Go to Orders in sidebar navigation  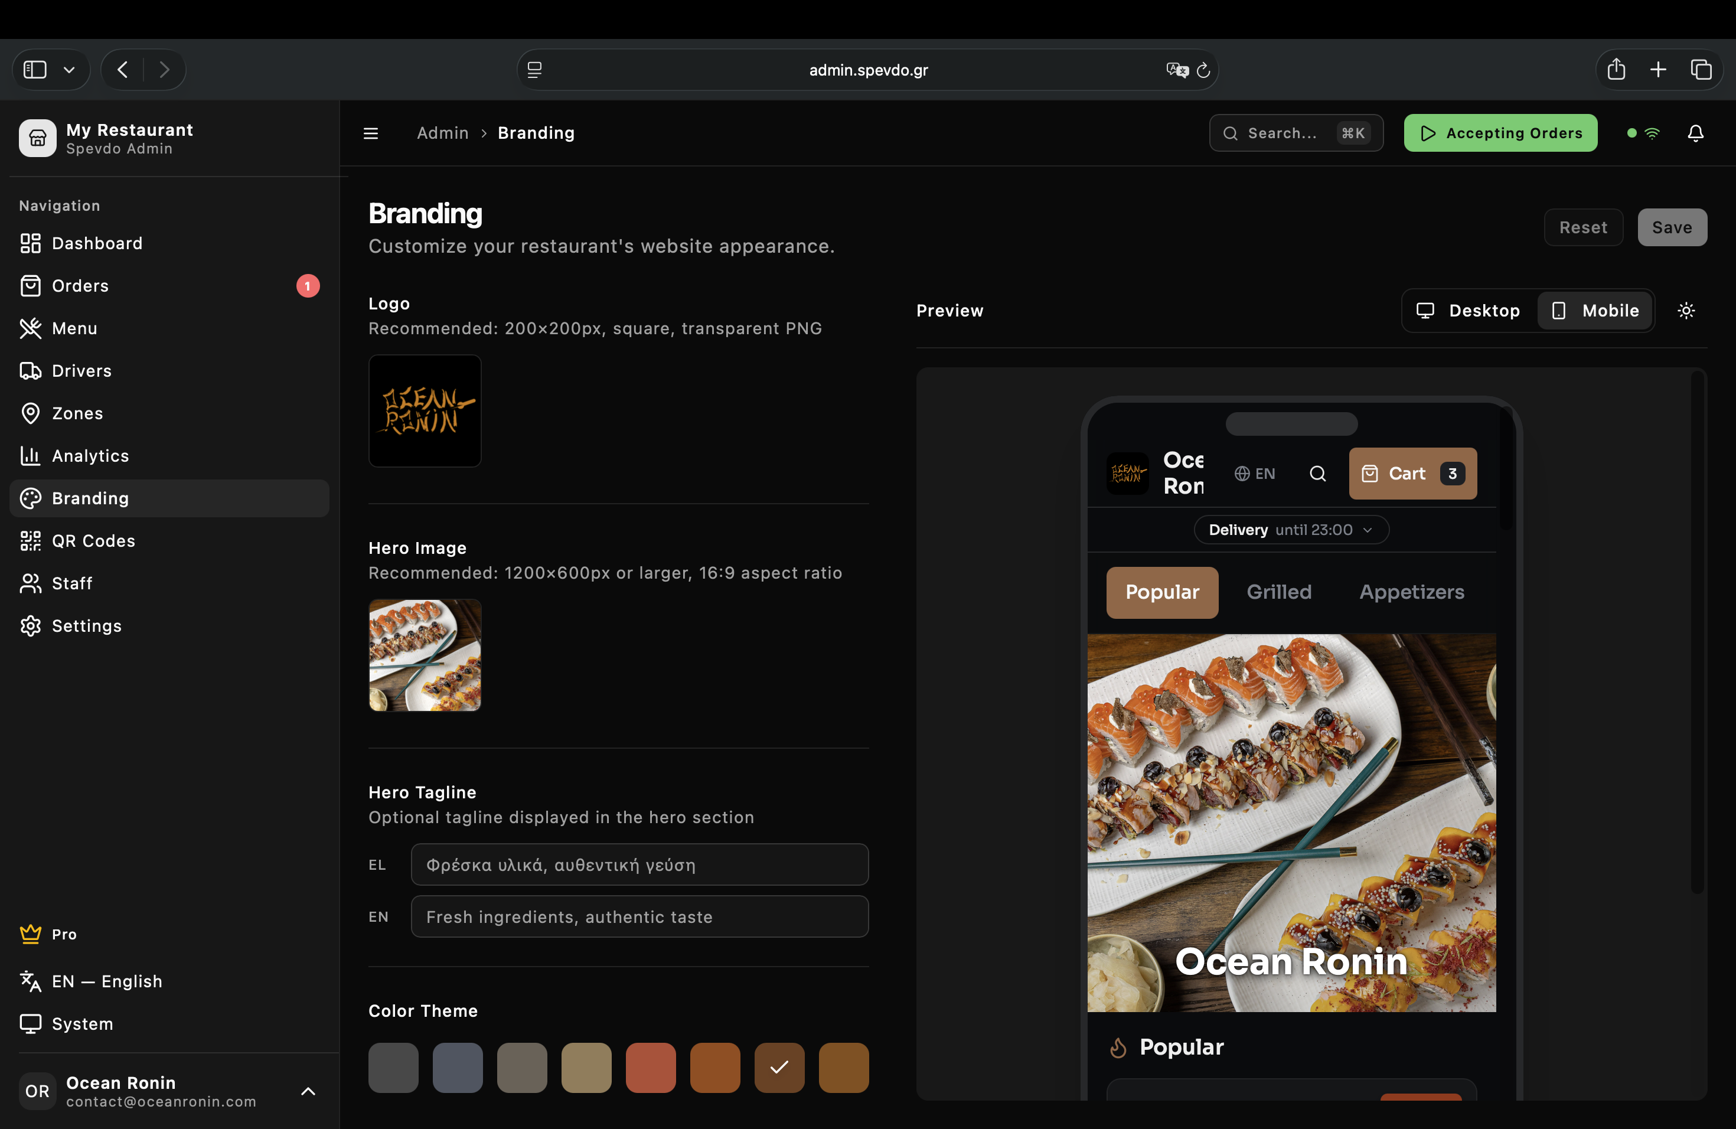tap(80, 286)
